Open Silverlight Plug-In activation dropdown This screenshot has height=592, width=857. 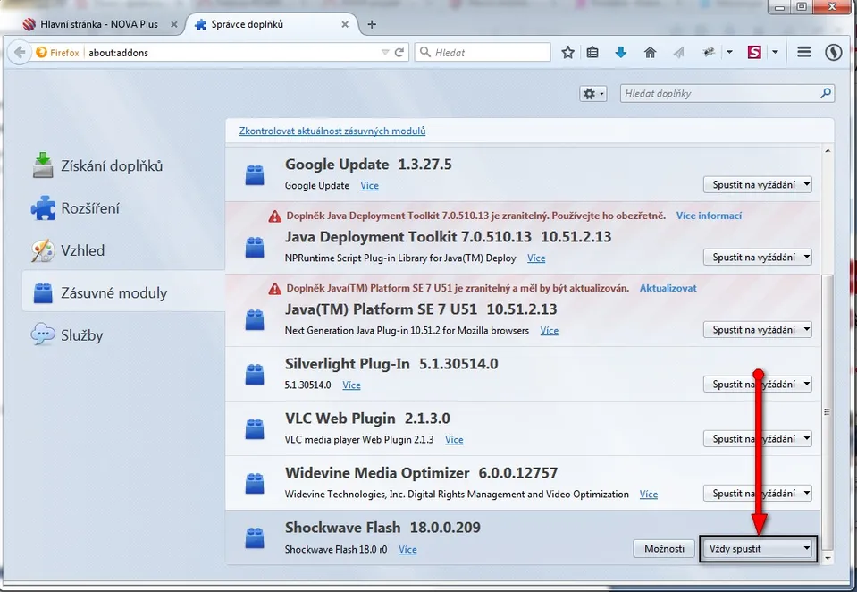tap(758, 385)
